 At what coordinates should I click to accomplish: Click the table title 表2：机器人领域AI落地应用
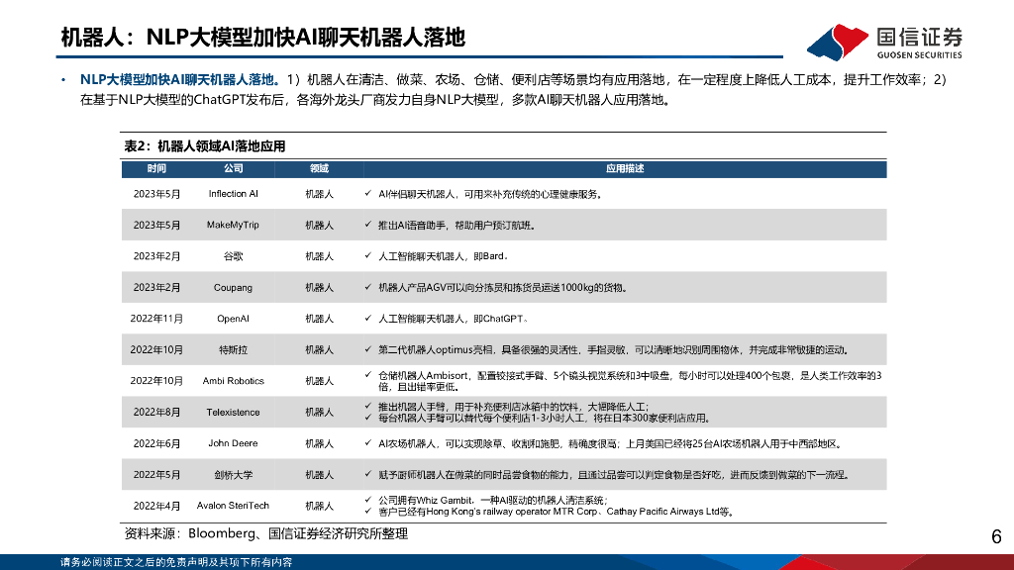pyautogui.click(x=203, y=144)
